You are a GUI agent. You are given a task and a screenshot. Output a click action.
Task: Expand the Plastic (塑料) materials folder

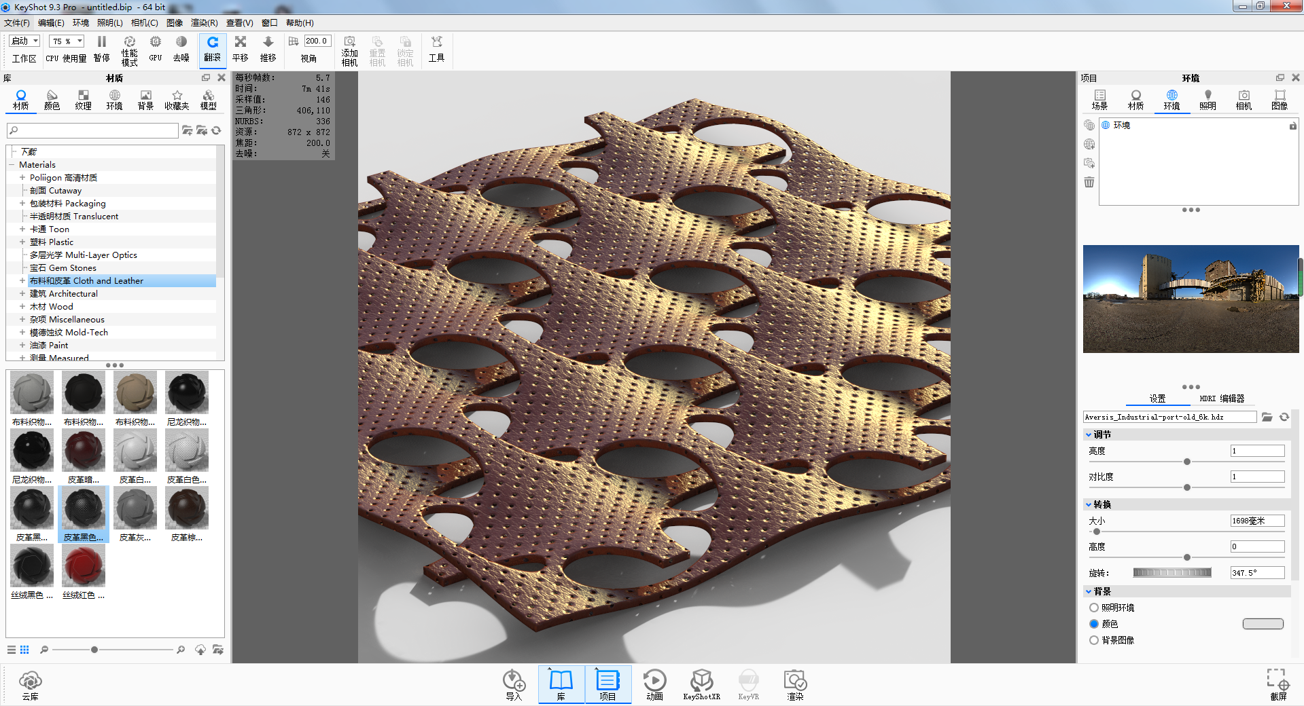point(22,242)
